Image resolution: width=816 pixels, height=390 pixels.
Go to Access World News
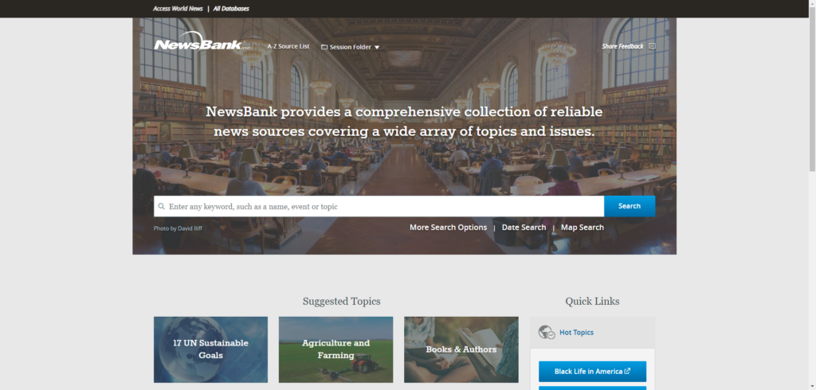[178, 8]
